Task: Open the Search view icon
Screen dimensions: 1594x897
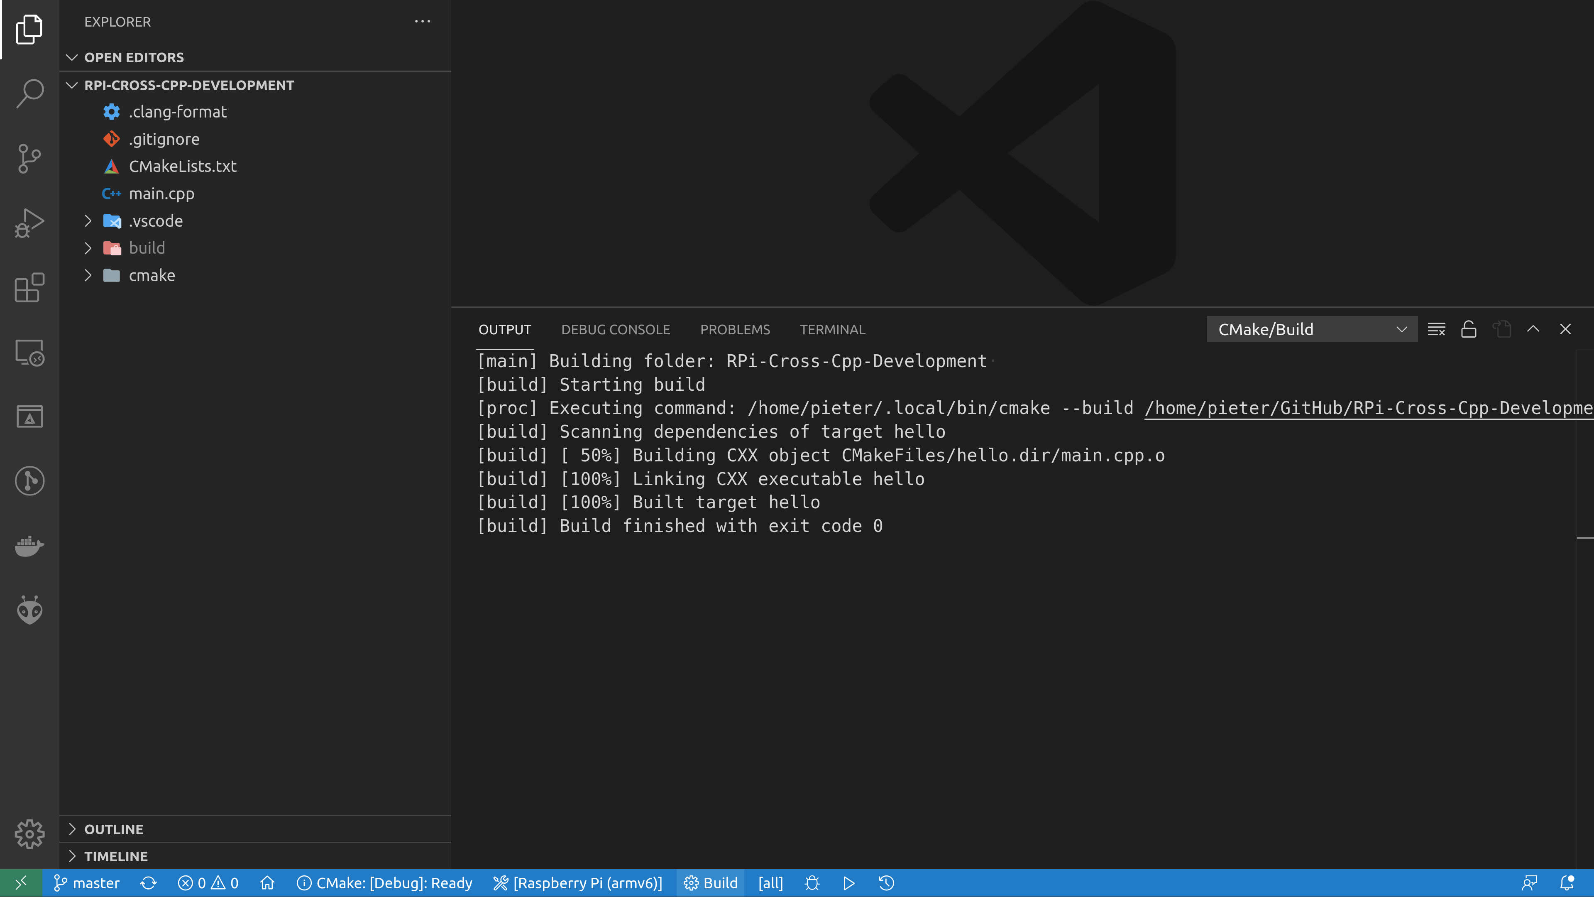Action: pyautogui.click(x=29, y=94)
